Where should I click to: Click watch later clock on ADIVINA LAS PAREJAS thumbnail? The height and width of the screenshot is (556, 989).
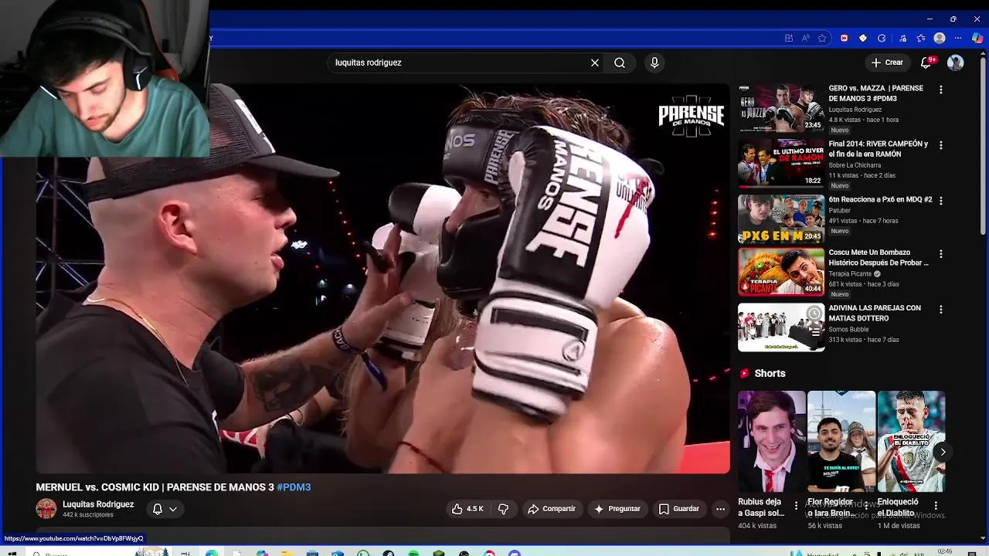tap(814, 314)
